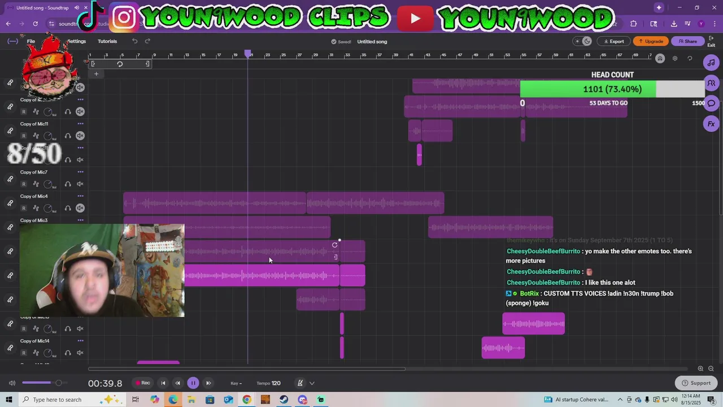Pause playback

[193, 383]
